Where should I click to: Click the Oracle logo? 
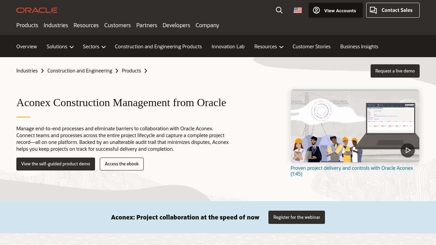click(x=37, y=10)
